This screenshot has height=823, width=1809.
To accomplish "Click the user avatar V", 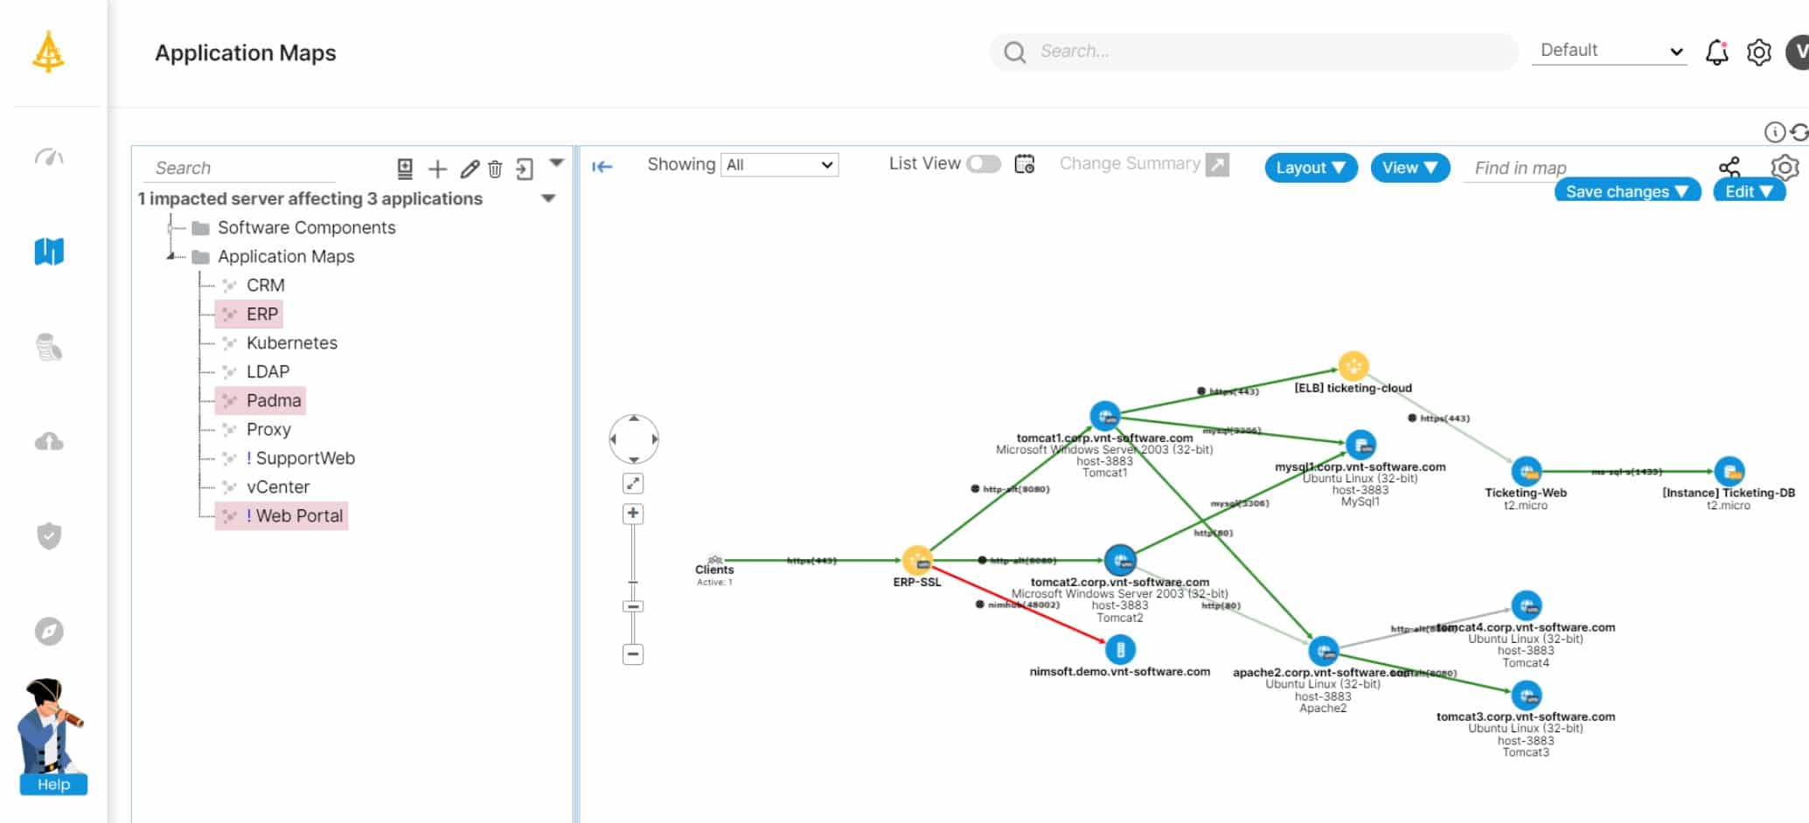I will 1799,52.
